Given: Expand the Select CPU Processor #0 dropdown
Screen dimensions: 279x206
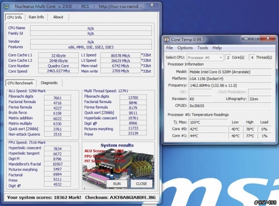Looking at the screenshot, I should click(x=205, y=58).
